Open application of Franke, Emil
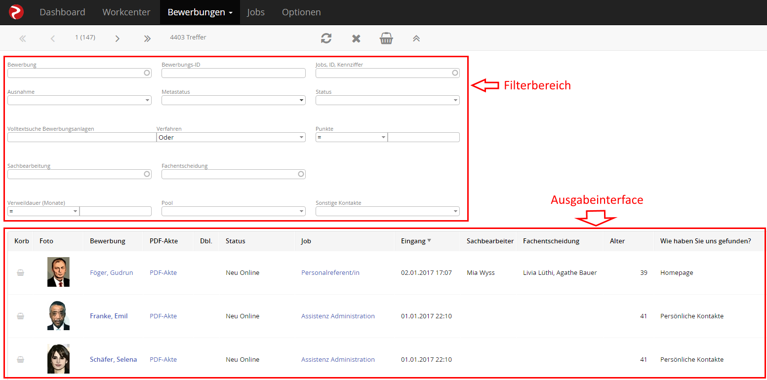The image size is (767, 380). point(109,316)
